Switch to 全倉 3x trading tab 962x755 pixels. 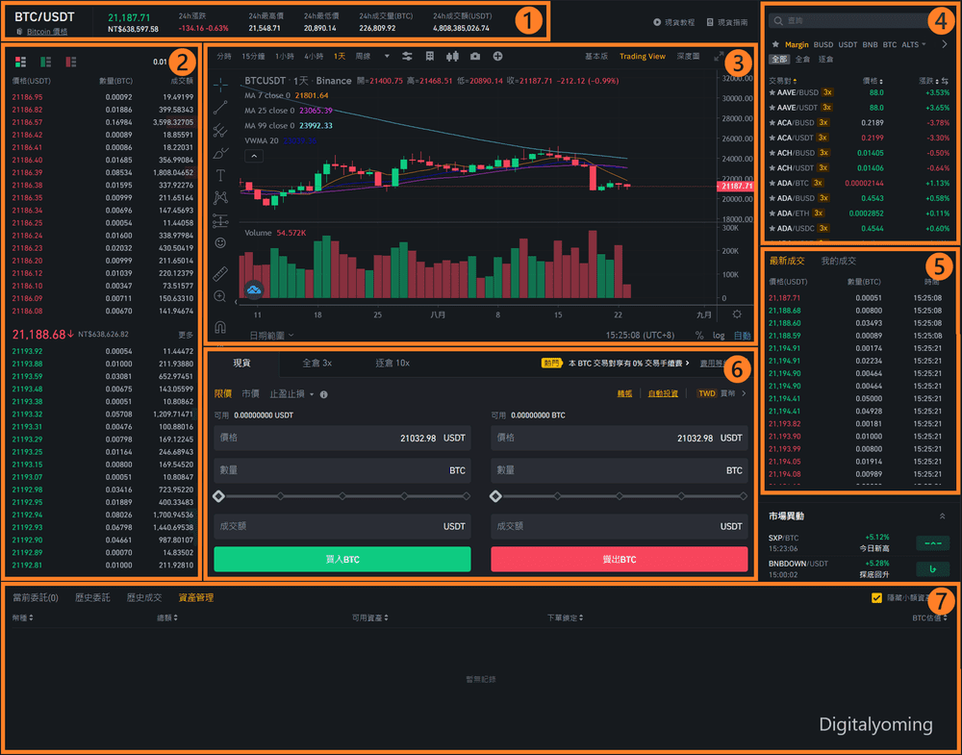tap(316, 364)
